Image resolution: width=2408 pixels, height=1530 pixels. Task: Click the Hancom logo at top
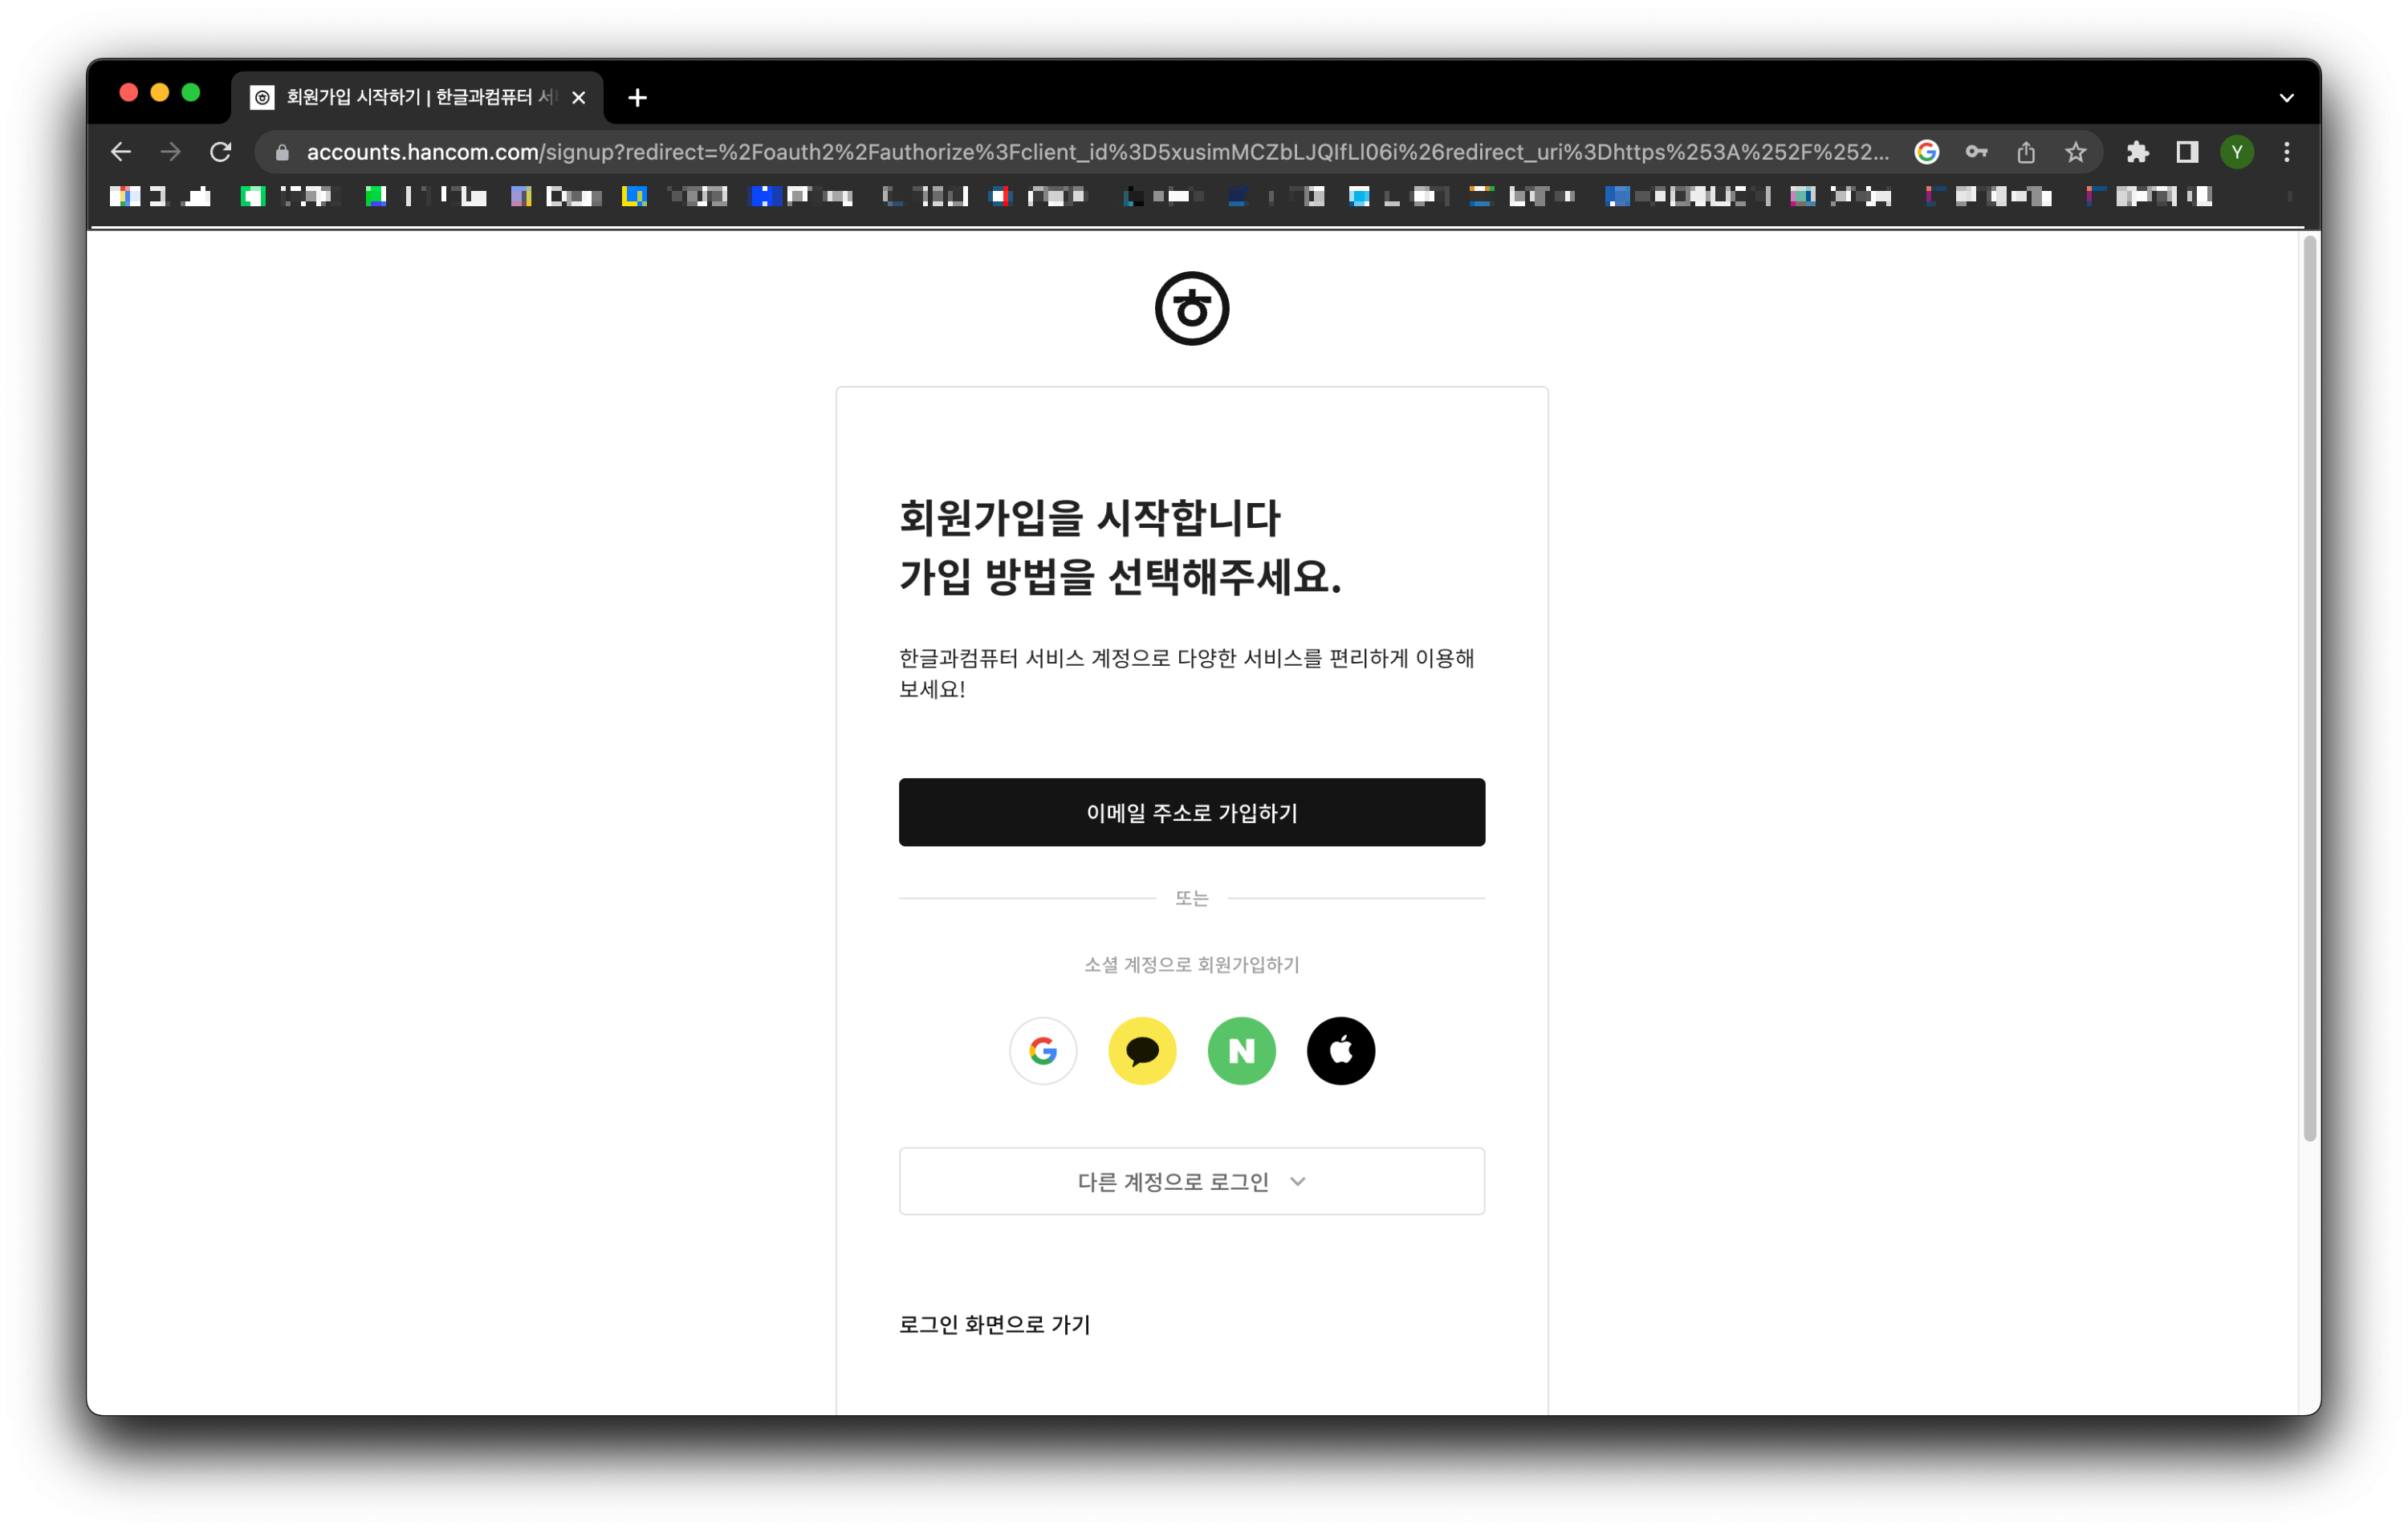(x=1191, y=308)
